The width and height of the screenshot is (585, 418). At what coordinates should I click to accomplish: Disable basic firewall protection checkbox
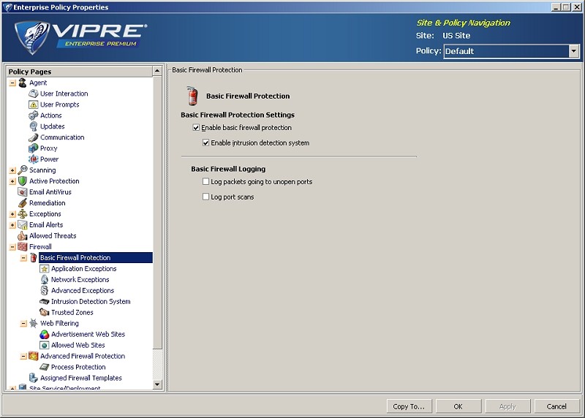click(196, 128)
